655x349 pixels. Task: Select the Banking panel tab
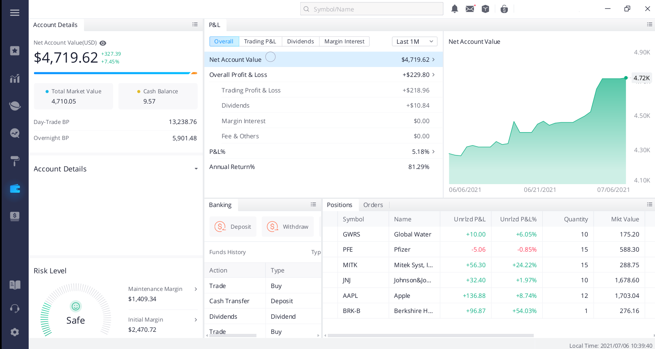(220, 205)
